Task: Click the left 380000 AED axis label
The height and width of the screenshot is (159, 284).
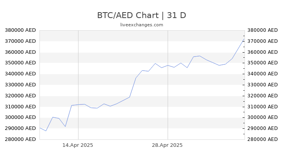Action: click(x=20, y=30)
